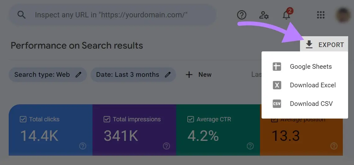Open the help question mark icon
This screenshot has width=354, height=165.
[x=241, y=15]
